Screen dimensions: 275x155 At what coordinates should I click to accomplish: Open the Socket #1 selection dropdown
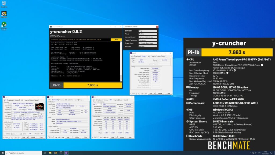16,134
